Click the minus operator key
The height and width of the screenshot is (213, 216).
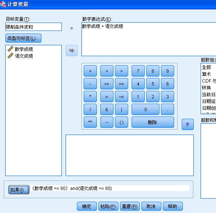(90, 84)
